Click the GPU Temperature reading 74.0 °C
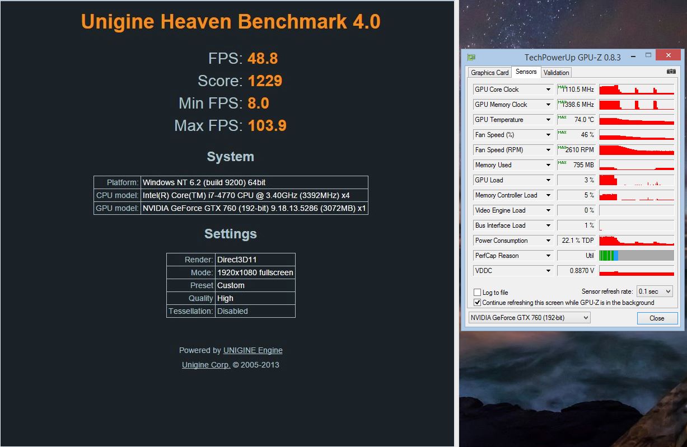 coord(577,120)
